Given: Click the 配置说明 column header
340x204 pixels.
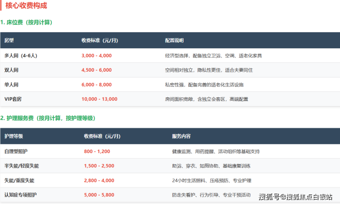Looking at the screenshot, I should [174, 40].
